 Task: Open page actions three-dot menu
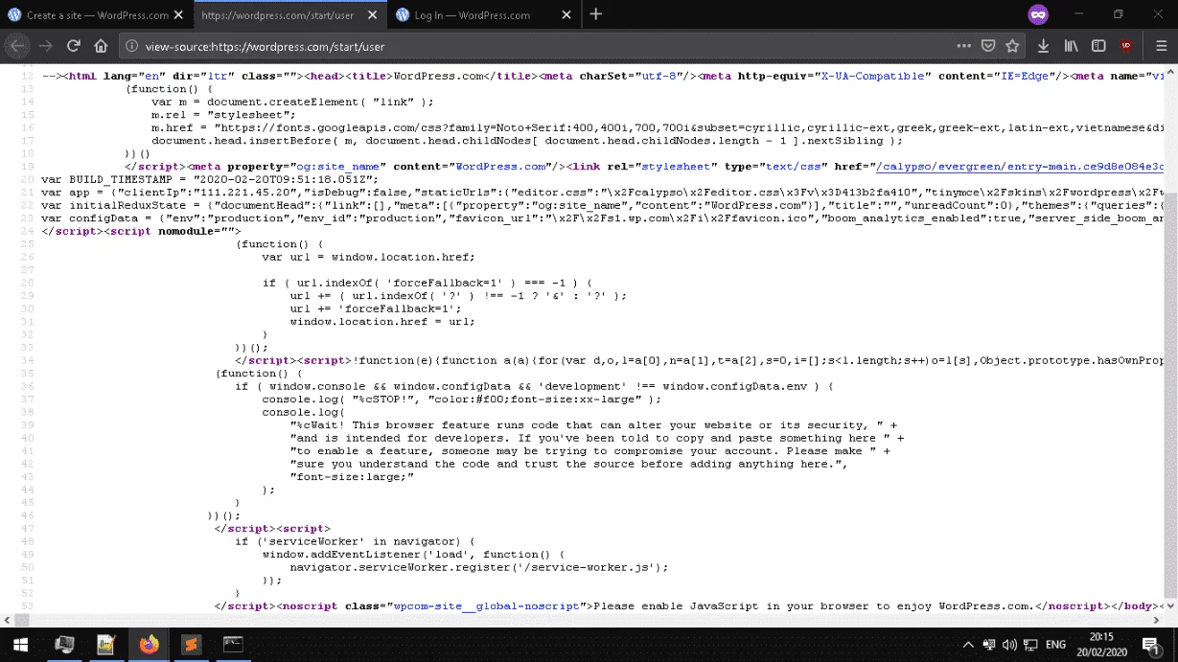[963, 45]
